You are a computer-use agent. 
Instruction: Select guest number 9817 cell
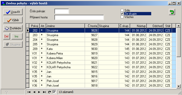[x=92, y=81]
